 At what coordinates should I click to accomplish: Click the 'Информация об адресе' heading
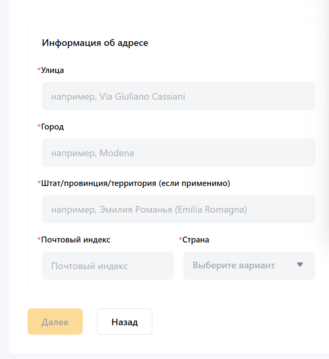coord(95,43)
